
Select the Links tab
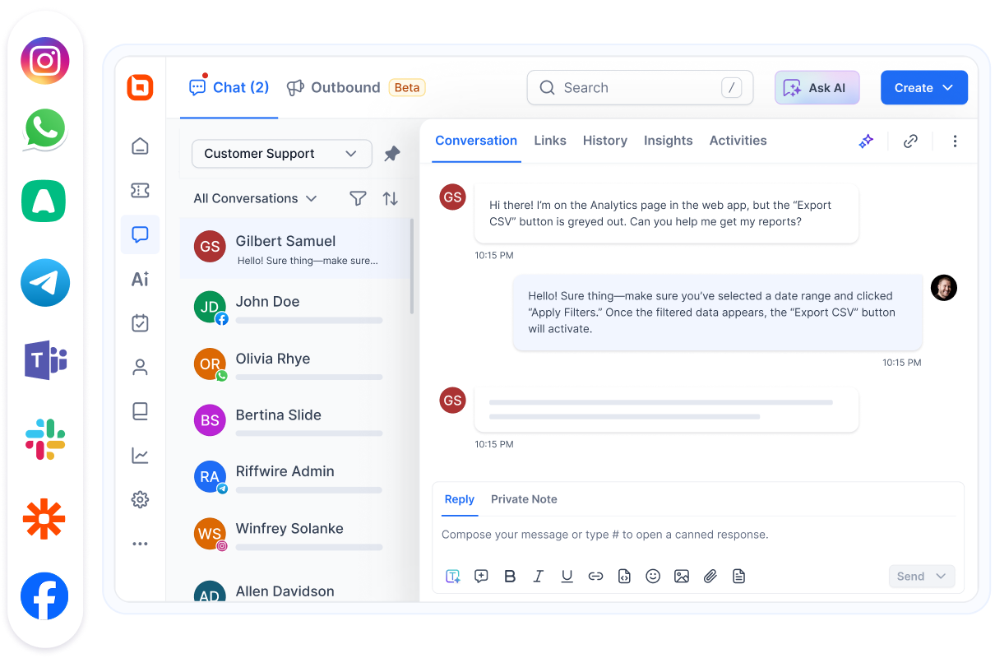(550, 141)
